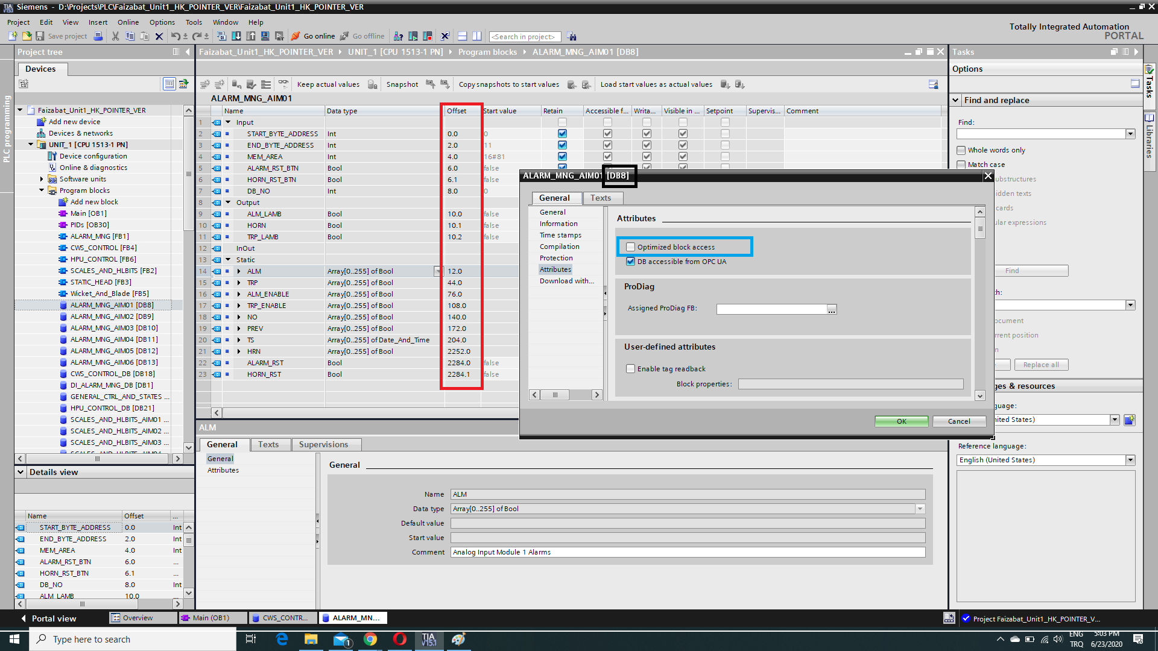Expand the TS Date_And_Time array row
The width and height of the screenshot is (1158, 651).
coord(239,340)
